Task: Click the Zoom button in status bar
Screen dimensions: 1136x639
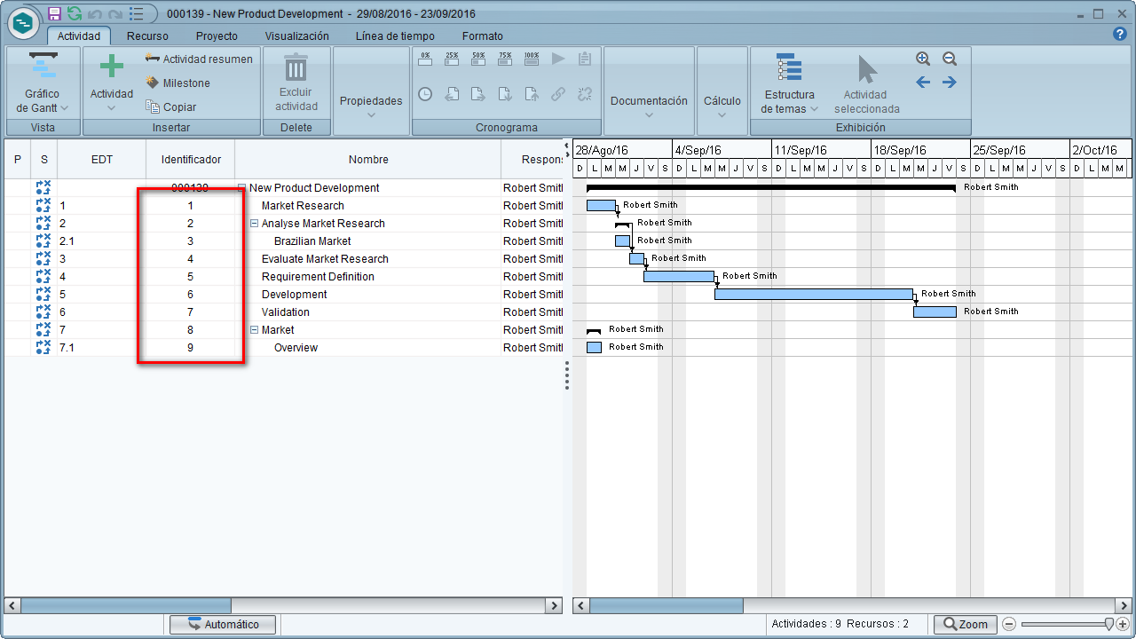Action: [x=966, y=624]
